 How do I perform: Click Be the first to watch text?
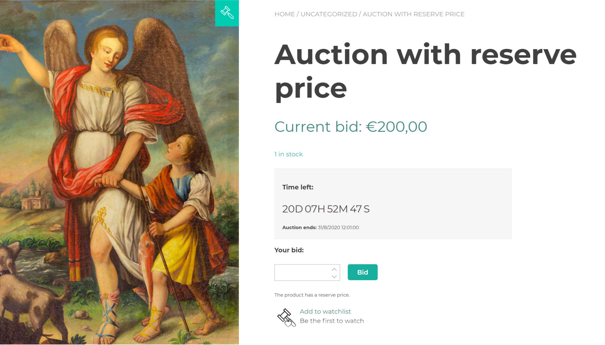point(332,321)
